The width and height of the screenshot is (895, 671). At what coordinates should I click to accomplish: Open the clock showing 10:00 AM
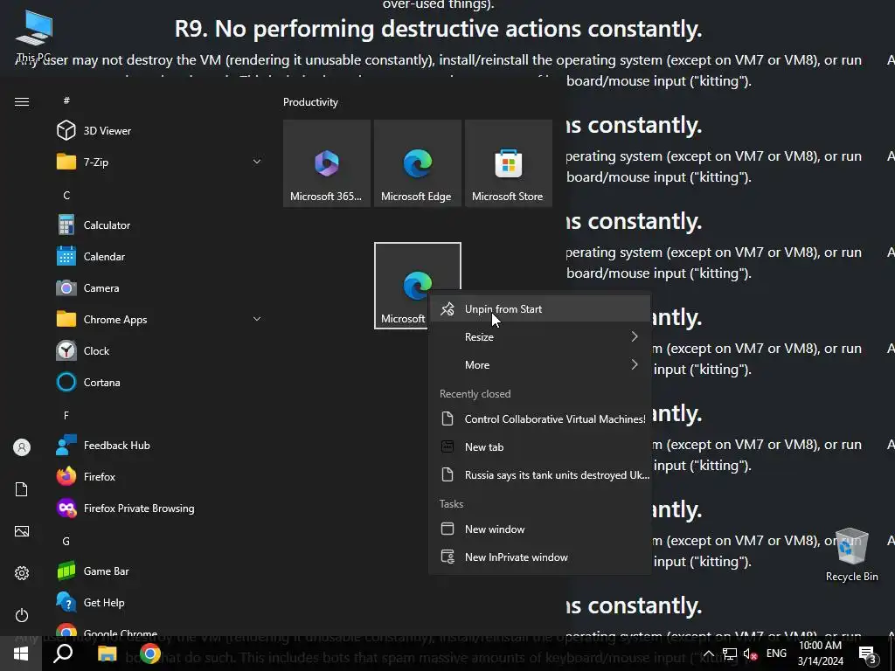pos(820,654)
